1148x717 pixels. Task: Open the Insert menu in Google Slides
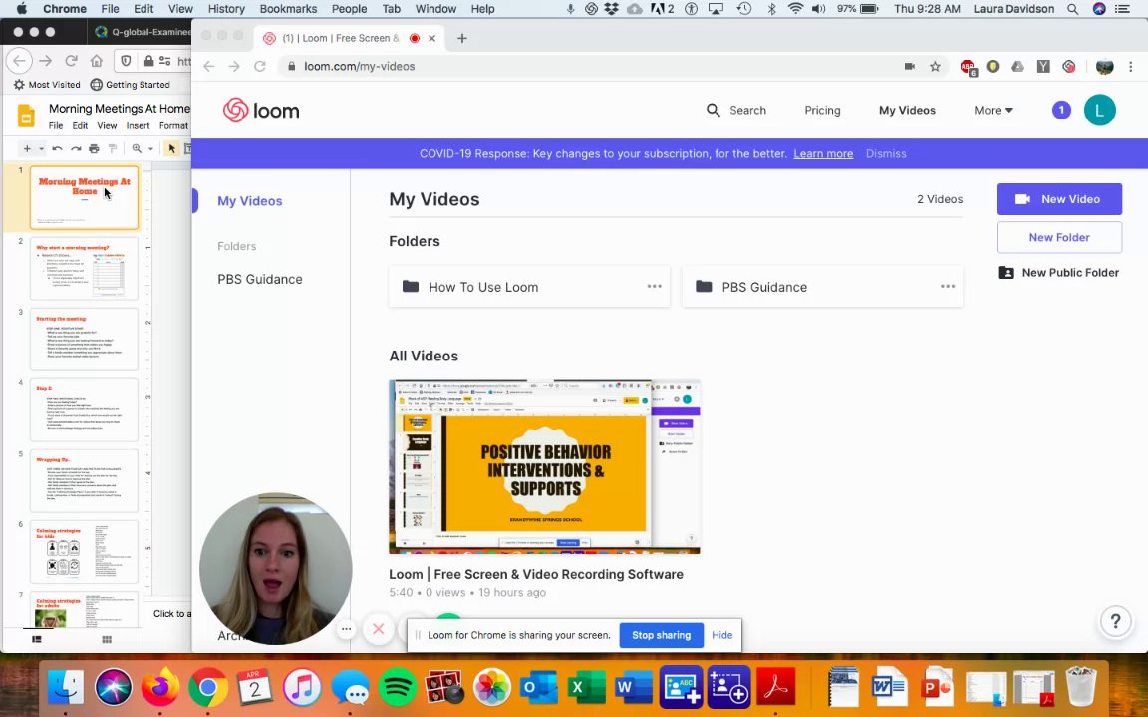coord(138,125)
